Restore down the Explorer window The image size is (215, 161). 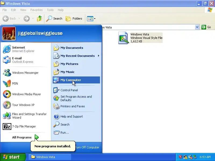tap(205, 3)
